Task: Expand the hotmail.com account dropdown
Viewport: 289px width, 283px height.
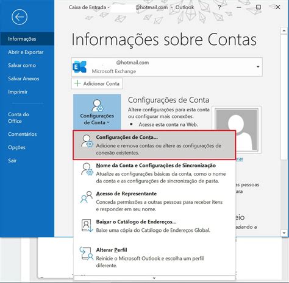Action: [x=258, y=67]
